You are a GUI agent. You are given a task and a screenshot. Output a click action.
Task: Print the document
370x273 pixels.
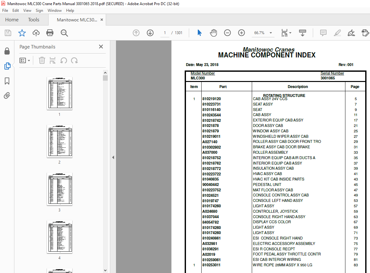click(50, 33)
